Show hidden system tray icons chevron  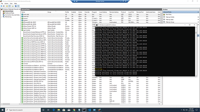click(181, 110)
